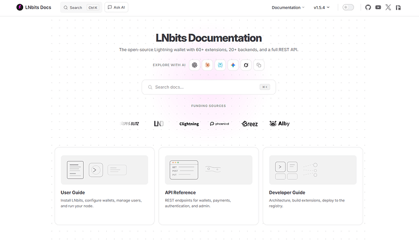Screen dimensions: 419x241
Task: Open the v1.5.4 version selector
Action: tap(321, 7)
